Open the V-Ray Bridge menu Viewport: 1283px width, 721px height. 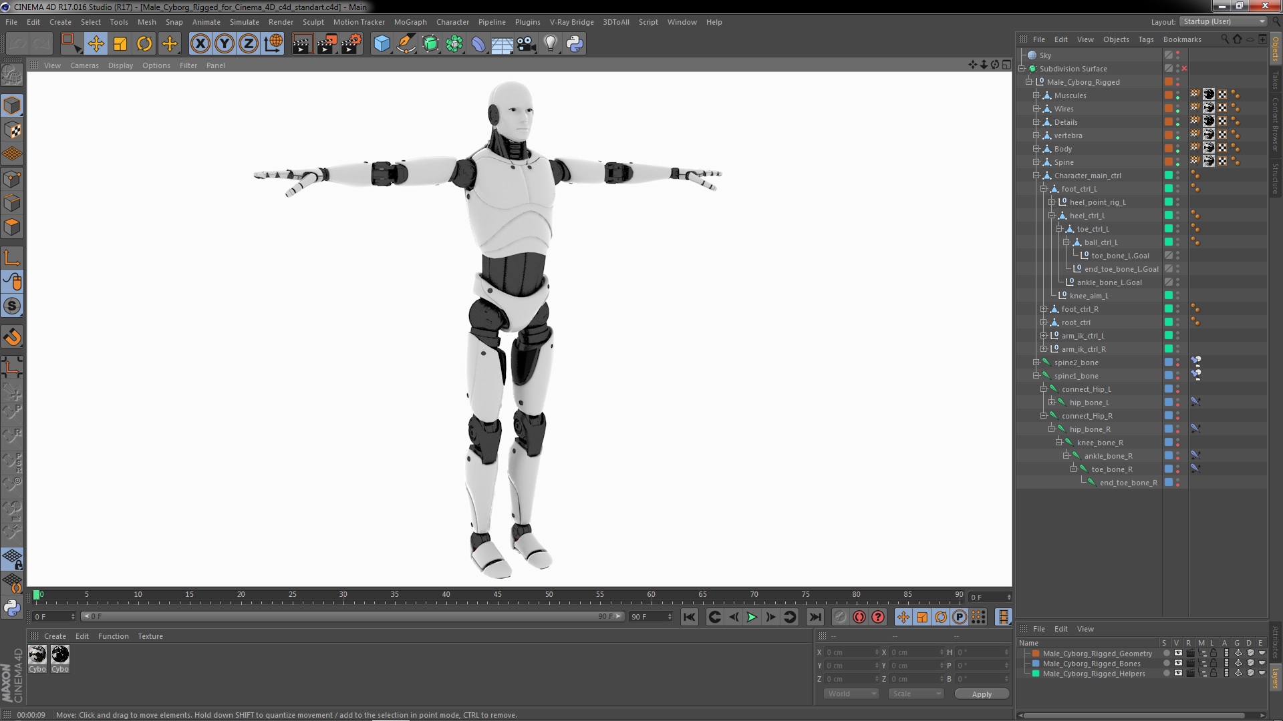[x=571, y=22]
